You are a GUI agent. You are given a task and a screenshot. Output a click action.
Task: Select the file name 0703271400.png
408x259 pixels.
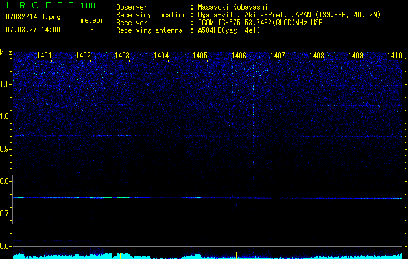coord(33,17)
